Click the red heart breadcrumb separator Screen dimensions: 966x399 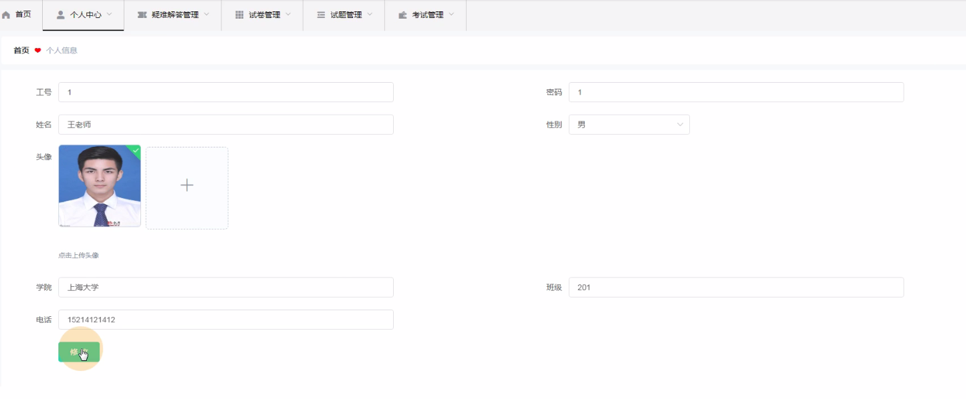coord(38,50)
